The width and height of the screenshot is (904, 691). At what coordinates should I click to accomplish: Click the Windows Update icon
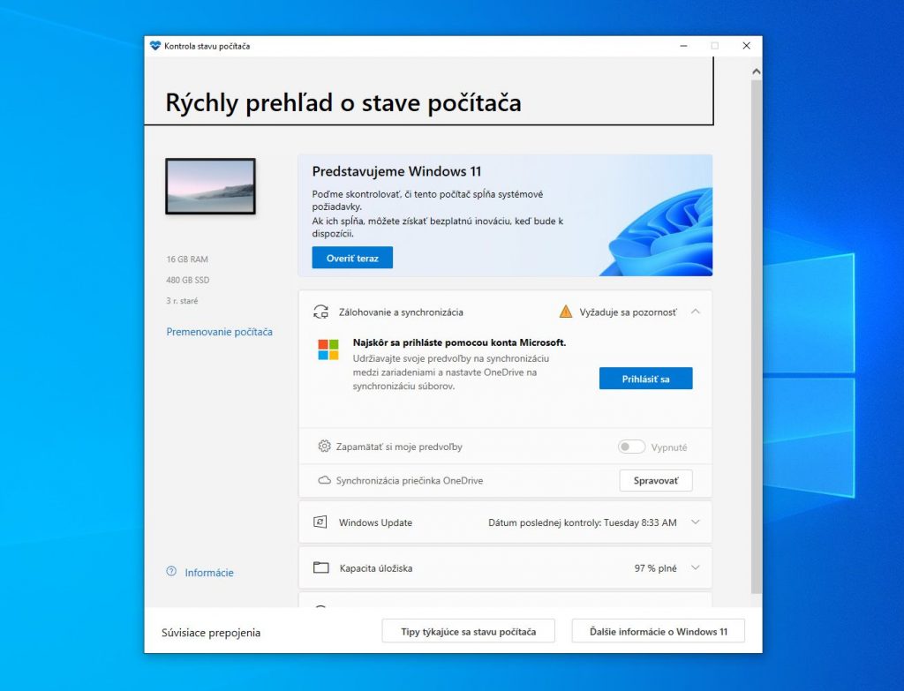(x=320, y=522)
